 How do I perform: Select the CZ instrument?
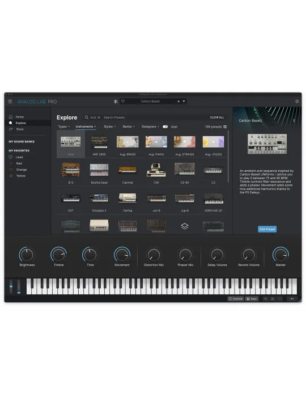213,172
